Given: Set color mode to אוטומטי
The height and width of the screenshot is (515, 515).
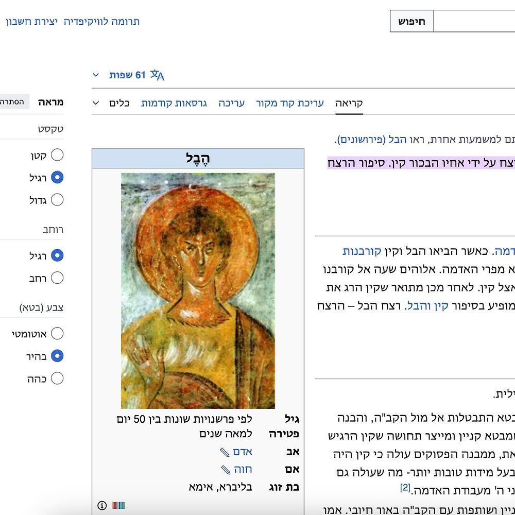Looking at the screenshot, I should pyautogui.click(x=57, y=334).
